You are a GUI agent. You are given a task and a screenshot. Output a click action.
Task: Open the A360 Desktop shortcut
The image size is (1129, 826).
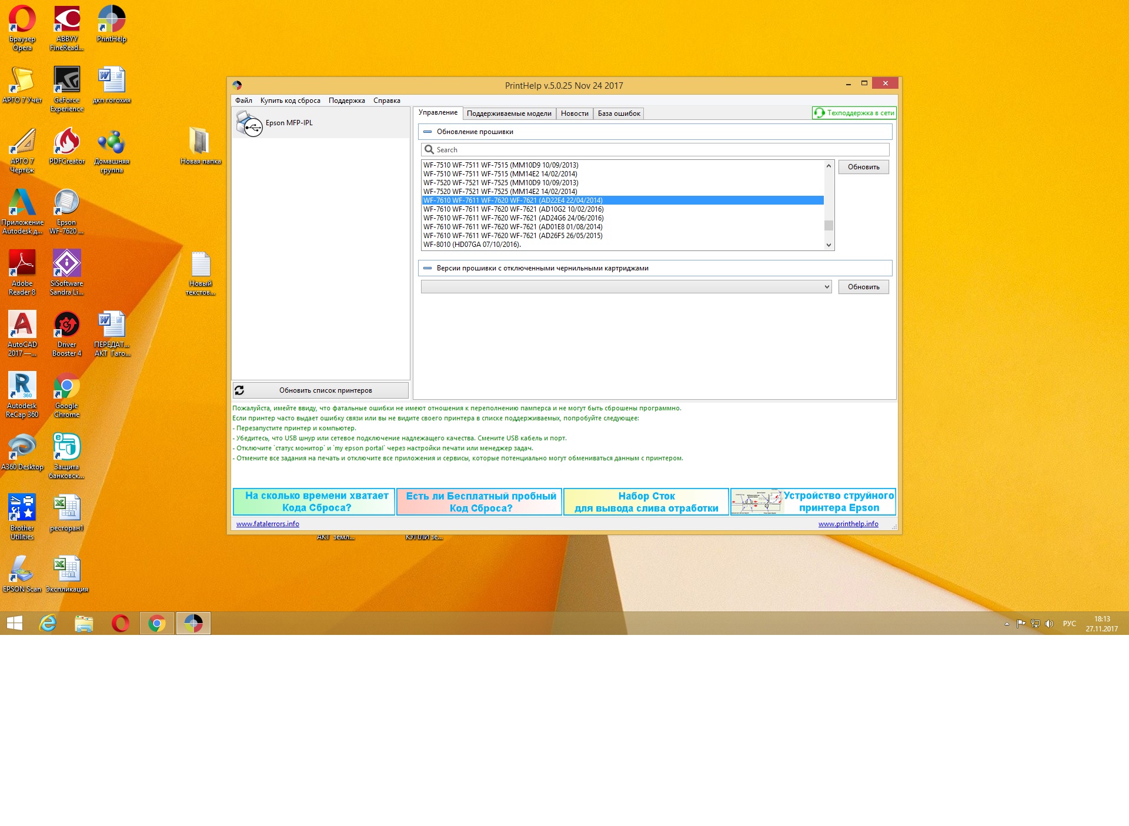coord(22,452)
